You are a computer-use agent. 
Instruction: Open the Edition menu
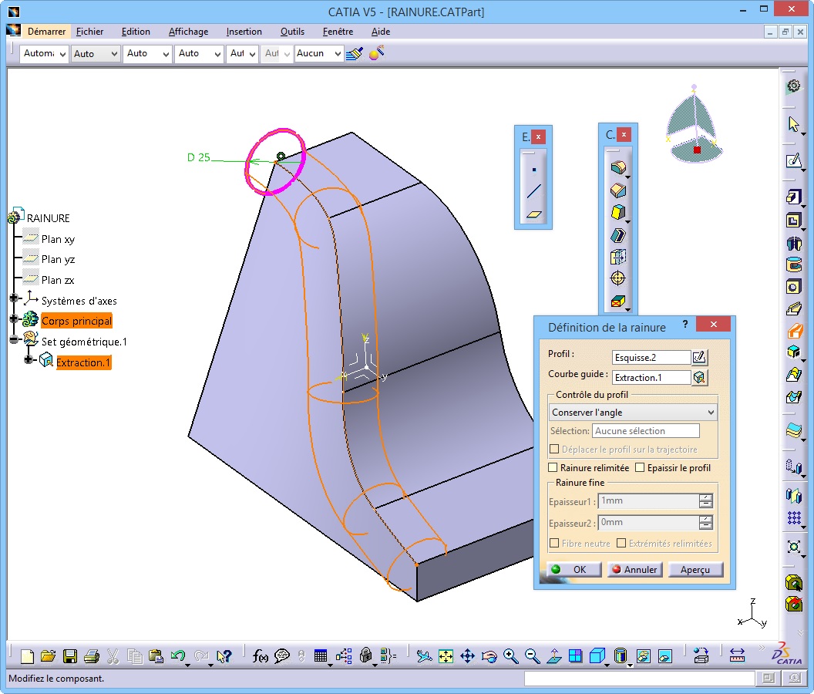[136, 32]
